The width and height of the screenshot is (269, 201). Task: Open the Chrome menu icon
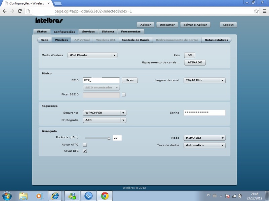[x=265, y=11]
